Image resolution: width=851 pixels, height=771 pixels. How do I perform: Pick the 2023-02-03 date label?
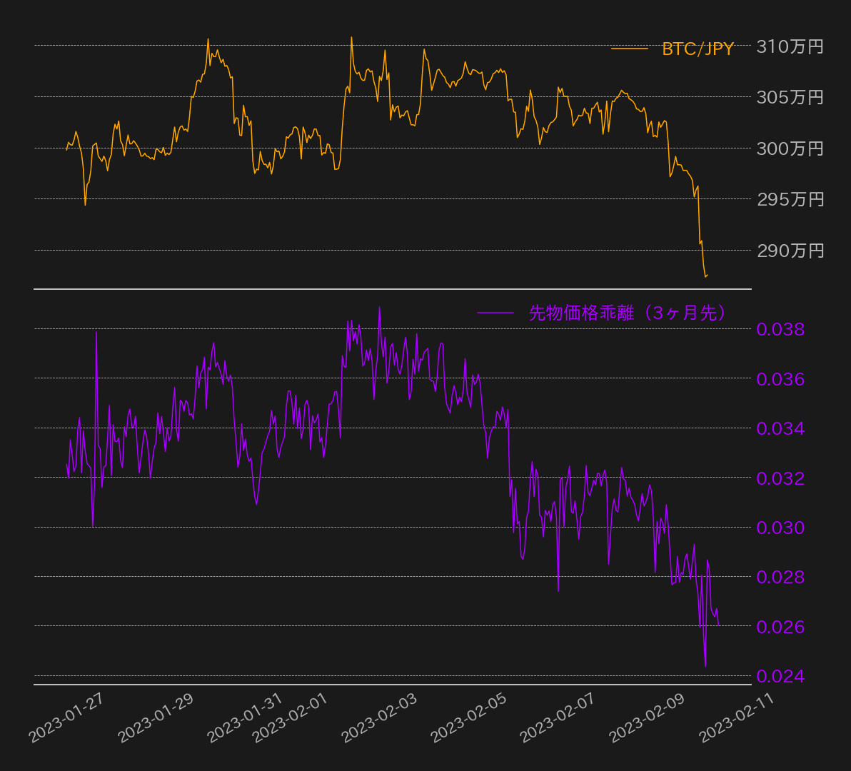click(x=380, y=718)
